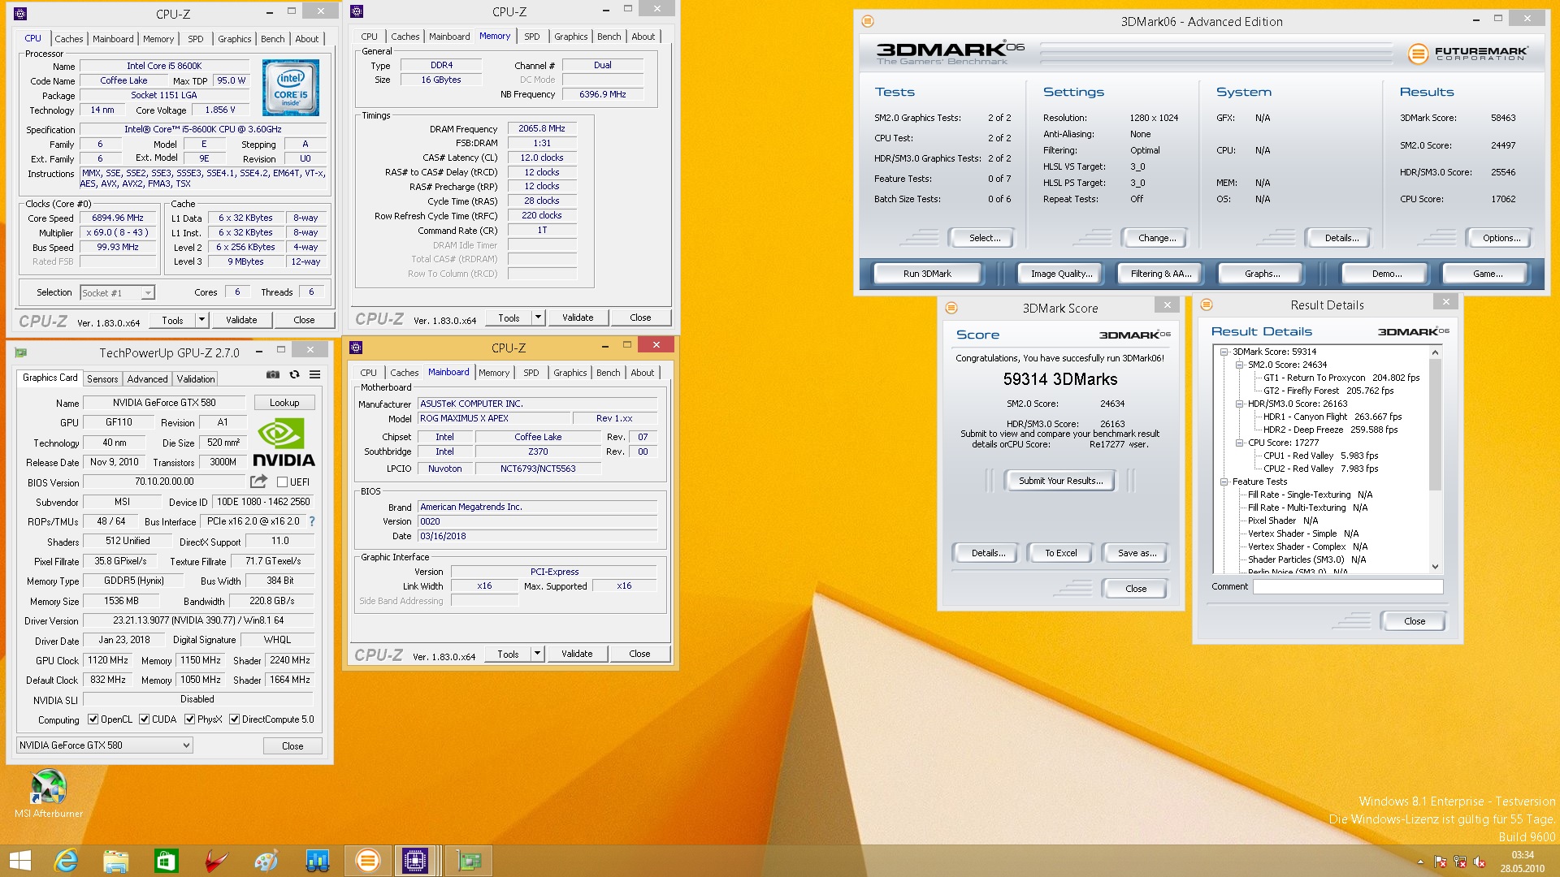Click the 3DMark Score window orange icon
This screenshot has width=1560, height=877.
click(951, 308)
